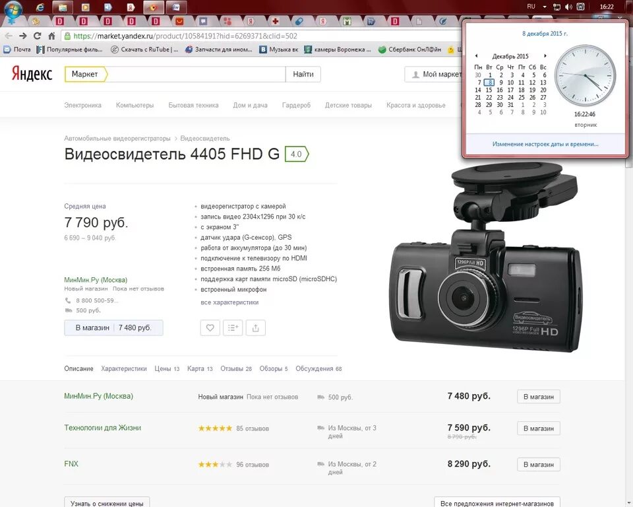This screenshot has width=633, height=507.
Task: Switch to the Отзывы 28 tab
Action: pos(236,369)
